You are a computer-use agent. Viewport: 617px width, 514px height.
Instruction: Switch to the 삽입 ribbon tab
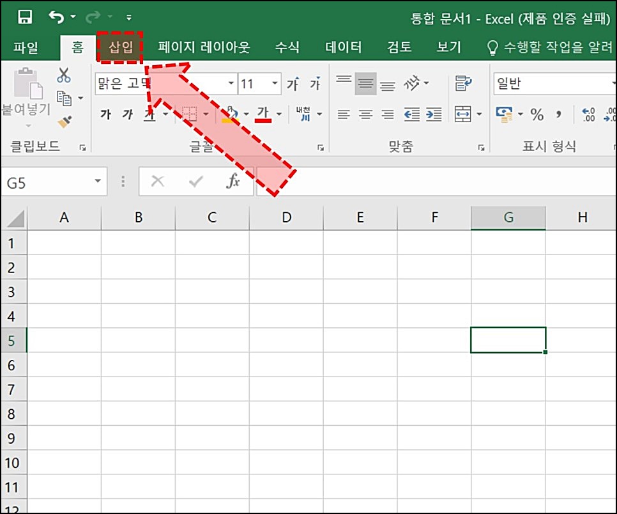coord(120,47)
